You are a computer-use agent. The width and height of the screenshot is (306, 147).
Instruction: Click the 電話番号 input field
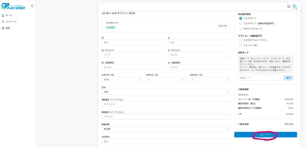[x=166, y=104]
